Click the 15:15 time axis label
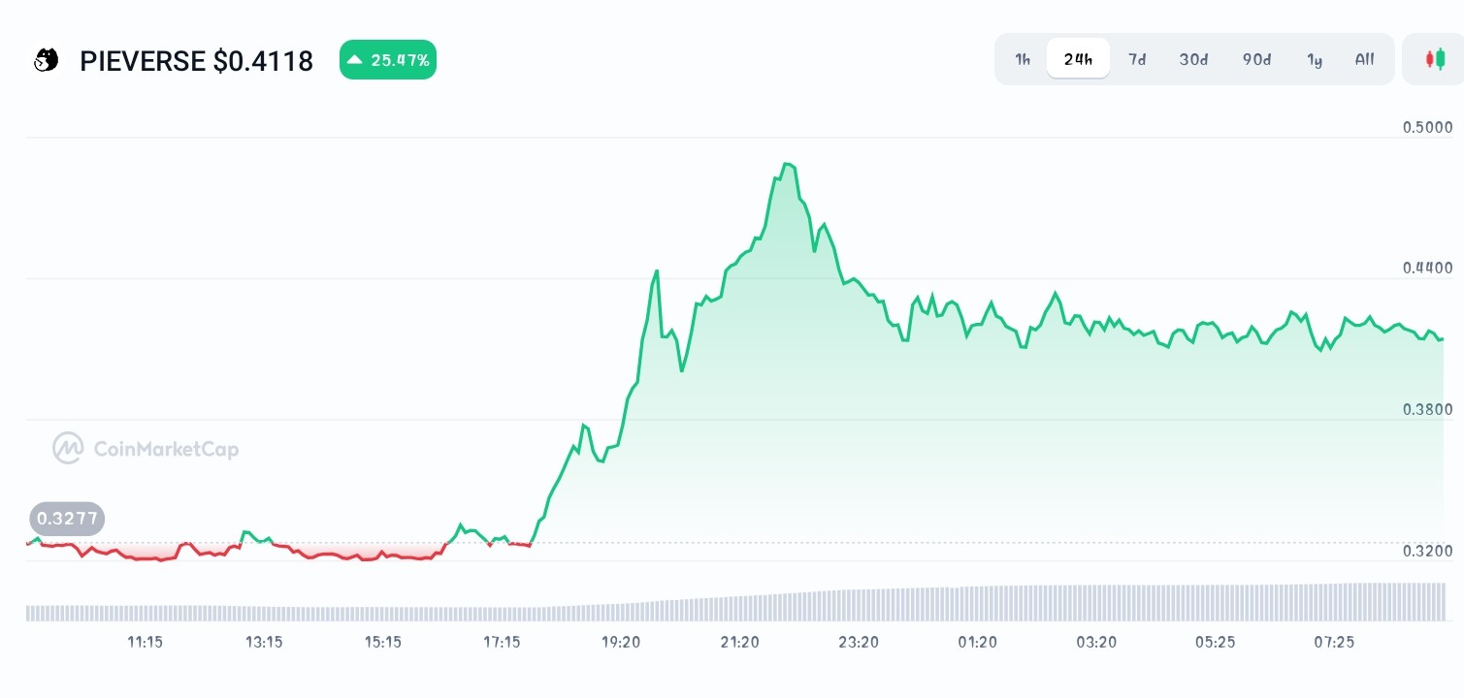Image resolution: width=1464 pixels, height=698 pixels. point(383,642)
